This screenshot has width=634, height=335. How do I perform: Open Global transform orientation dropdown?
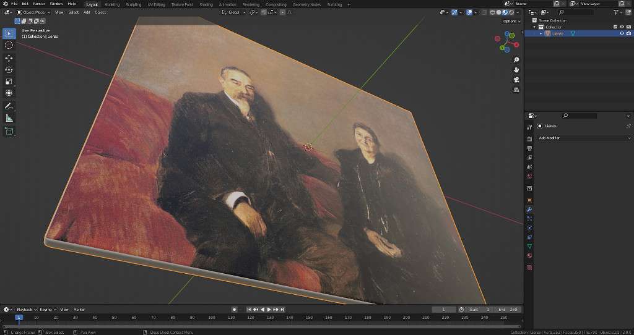[234, 12]
